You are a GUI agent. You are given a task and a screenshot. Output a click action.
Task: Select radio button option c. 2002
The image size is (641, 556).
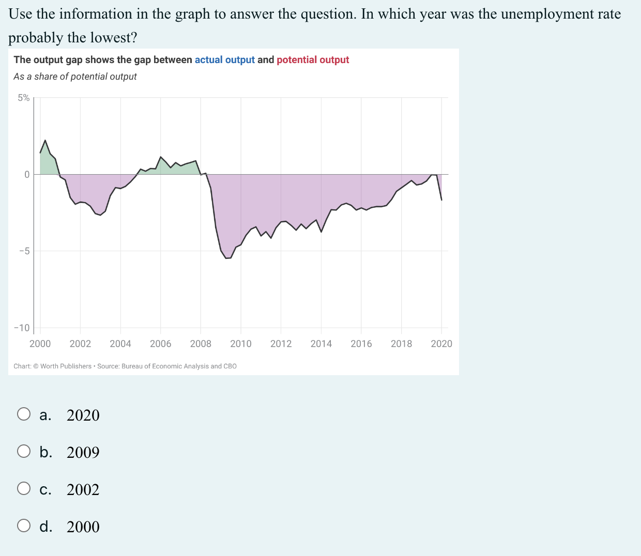[23, 488]
